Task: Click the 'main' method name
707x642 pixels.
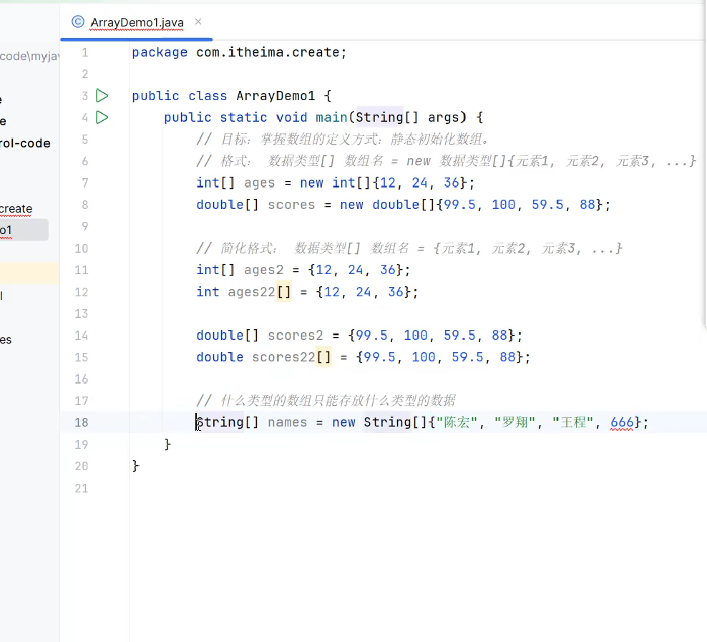Action: coord(331,117)
